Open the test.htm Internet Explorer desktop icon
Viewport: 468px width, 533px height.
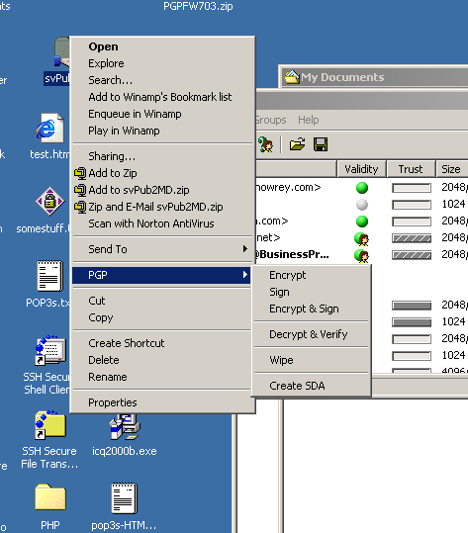pos(50,129)
